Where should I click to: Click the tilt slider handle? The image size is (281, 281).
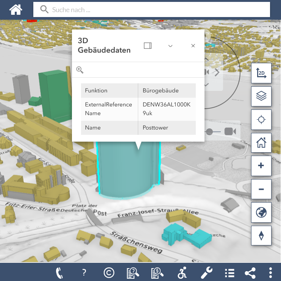coord(209,132)
